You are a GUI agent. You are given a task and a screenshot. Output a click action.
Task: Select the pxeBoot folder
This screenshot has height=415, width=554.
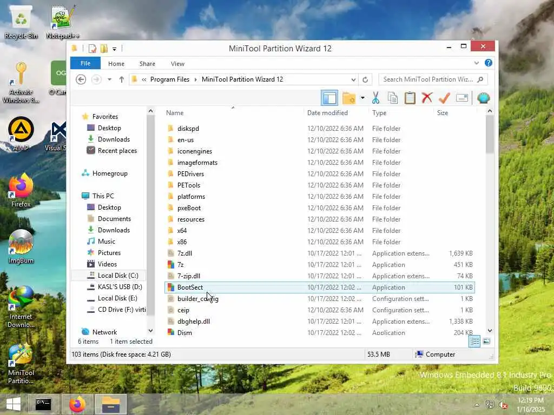(189, 208)
